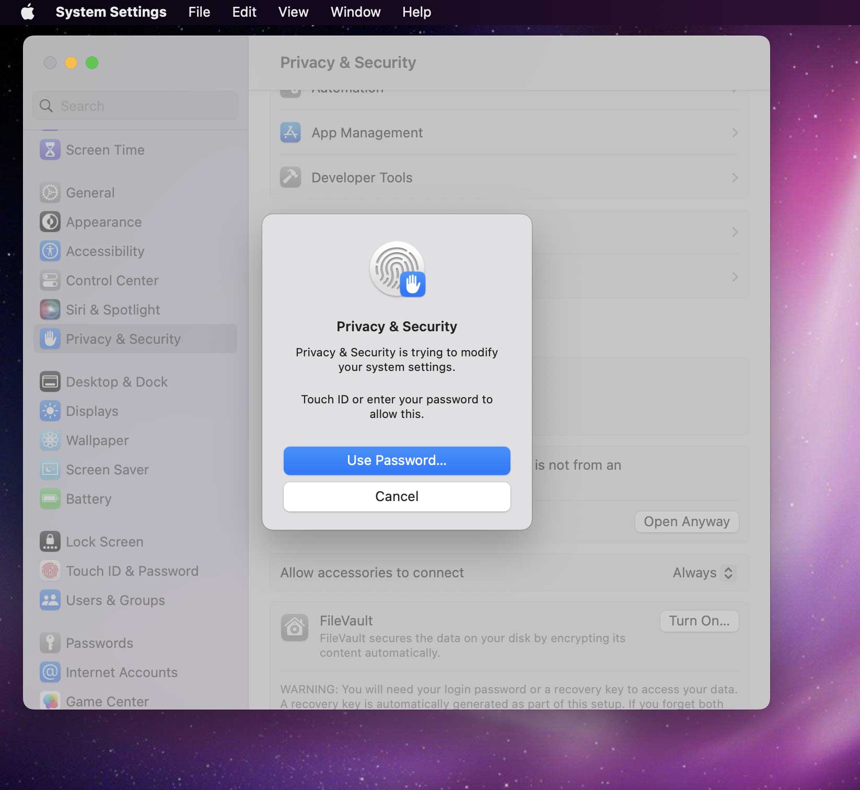
Task: Click the search magnifying glass icon
Action: (47, 106)
